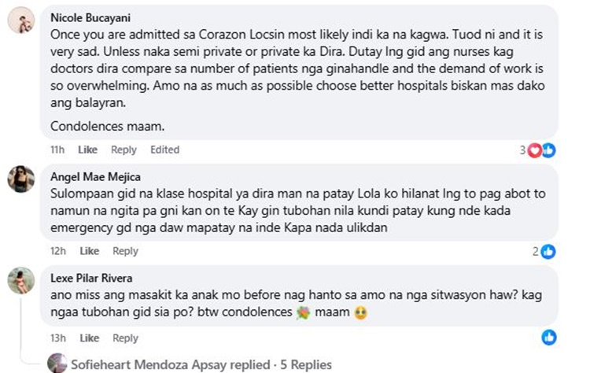The height and width of the screenshot is (373, 590).
Task: View the like reaction on Lexe Pilar's comment
Action: 548,338
